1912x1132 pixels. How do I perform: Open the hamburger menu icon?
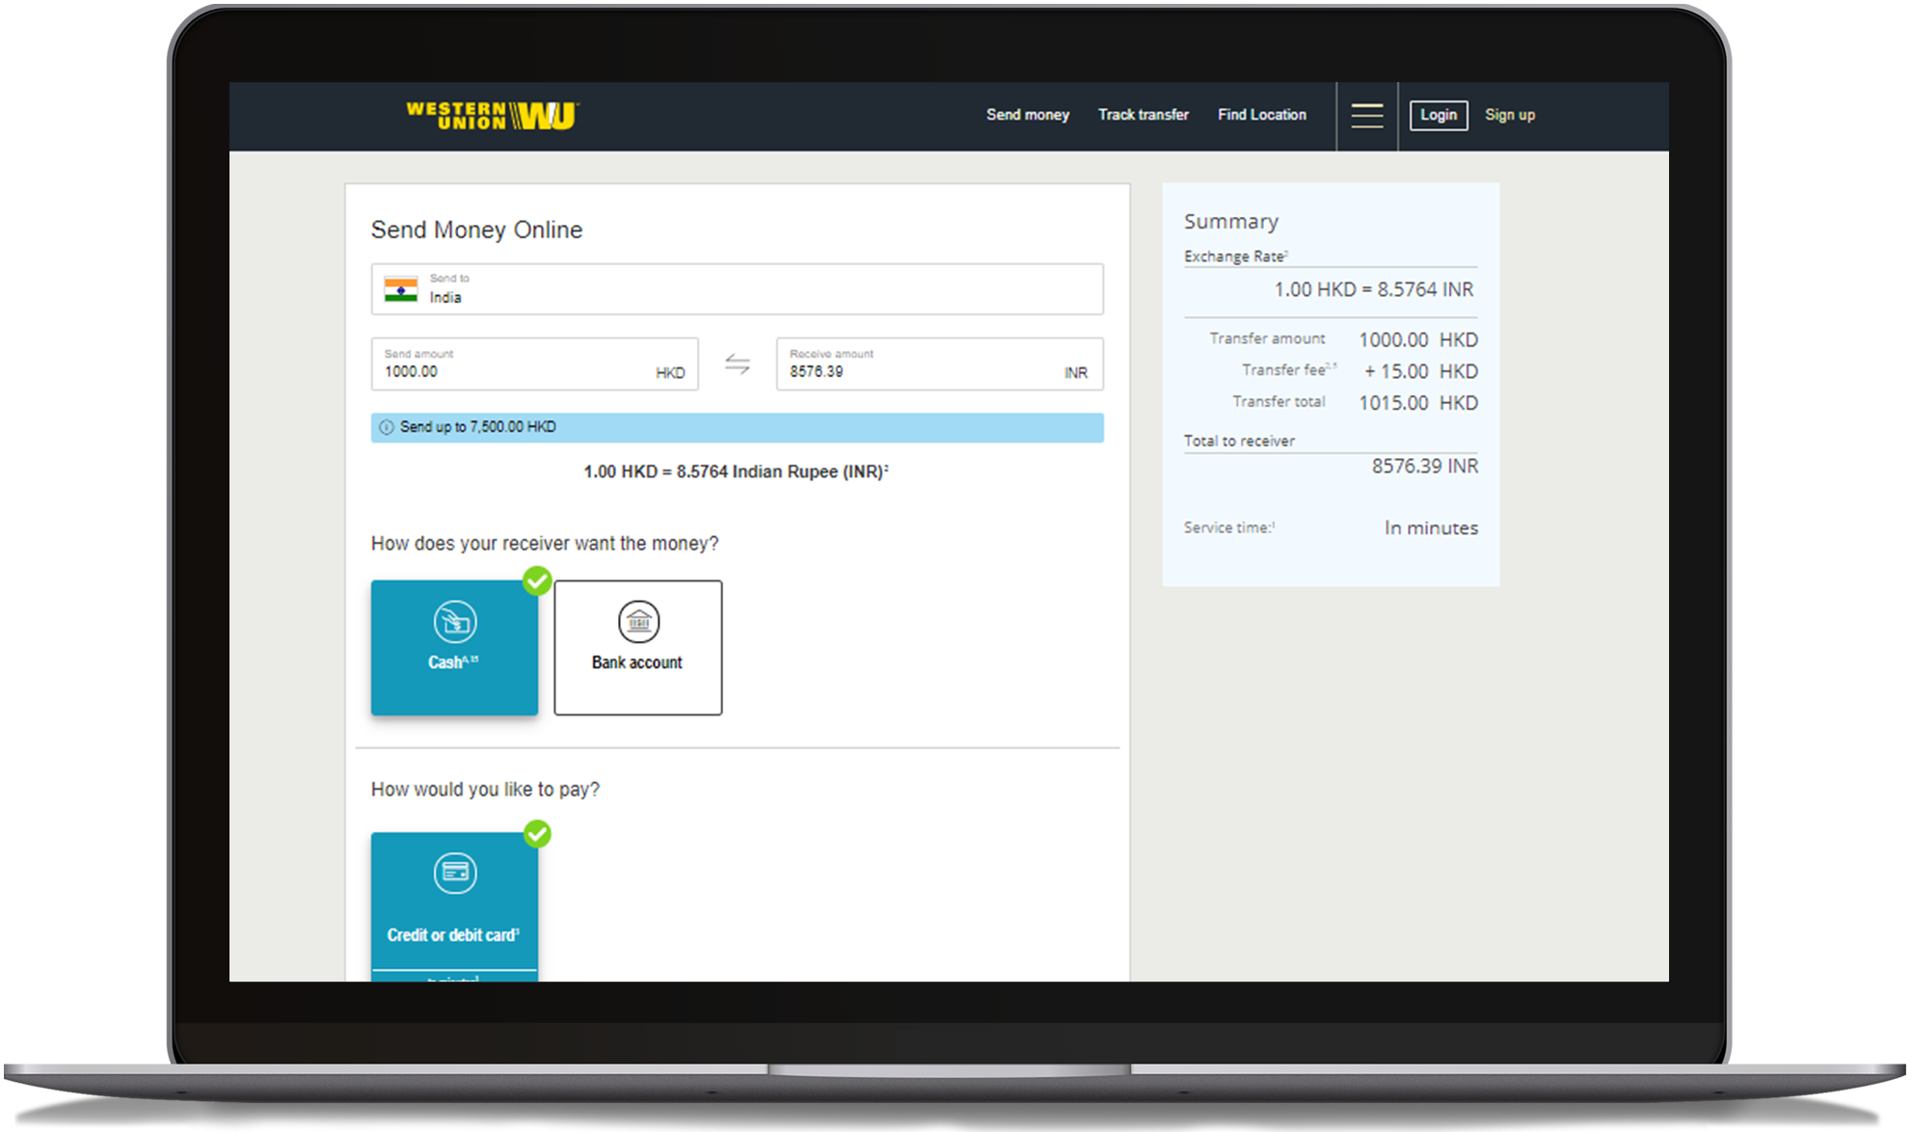click(1366, 116)
